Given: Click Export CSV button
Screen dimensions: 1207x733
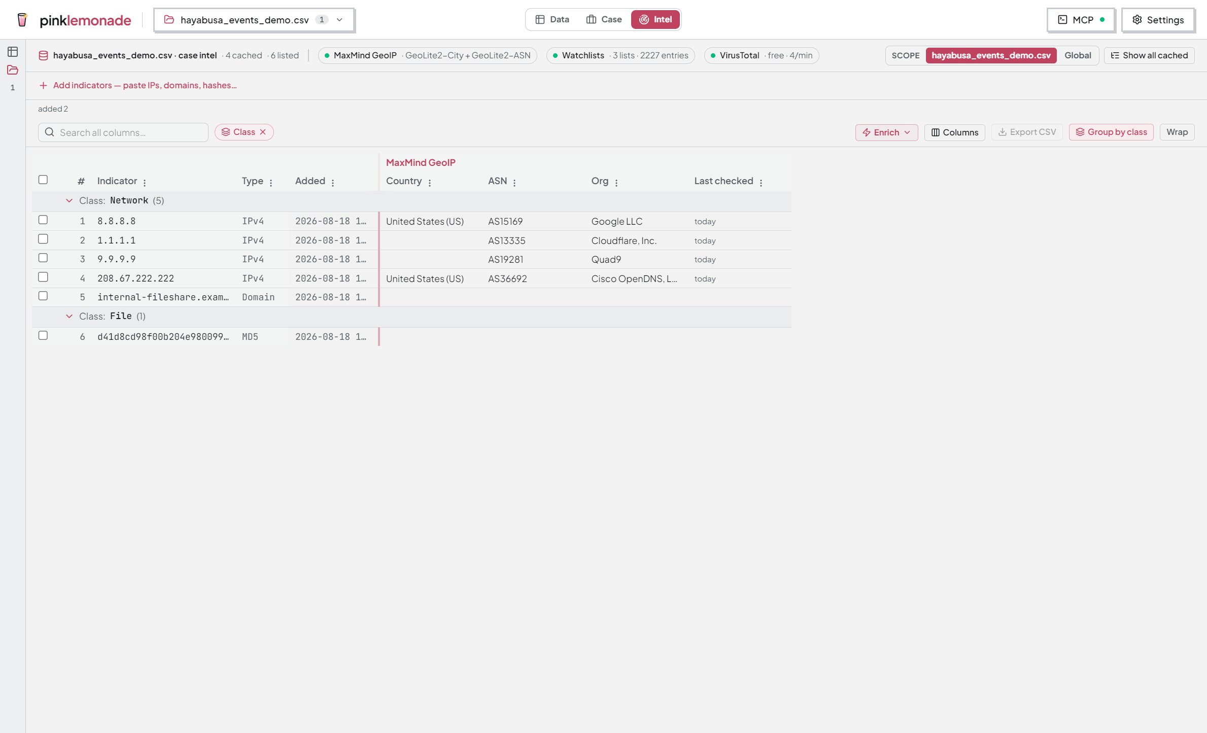Looking at the screenshot, I should point(1027,132).
